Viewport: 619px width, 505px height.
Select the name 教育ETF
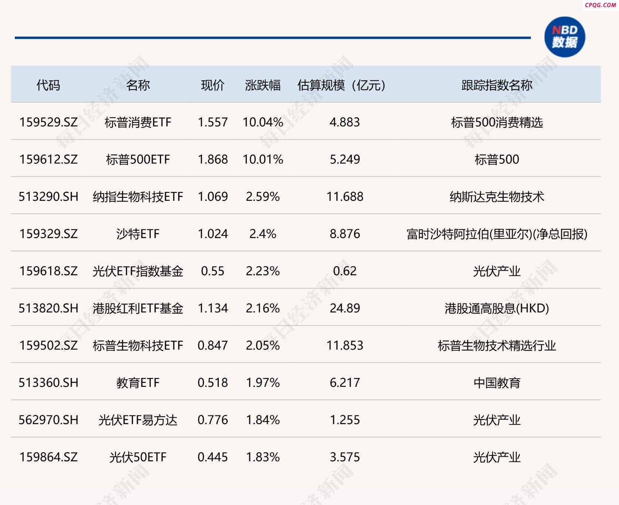(138, 383)
